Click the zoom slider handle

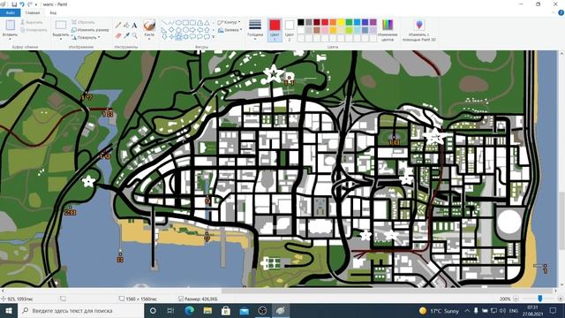point(539,299)
